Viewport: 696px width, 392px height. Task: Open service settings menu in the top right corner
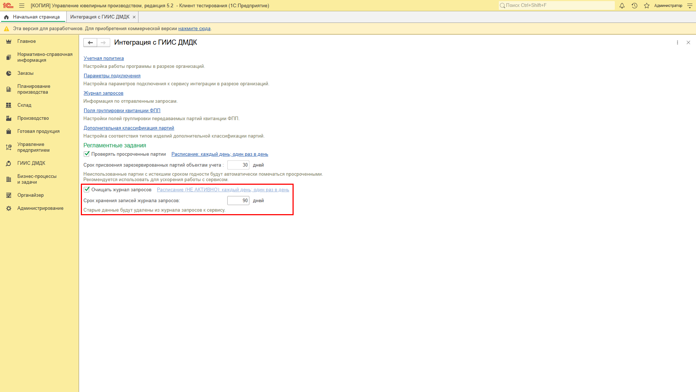[x=690, y=5]
